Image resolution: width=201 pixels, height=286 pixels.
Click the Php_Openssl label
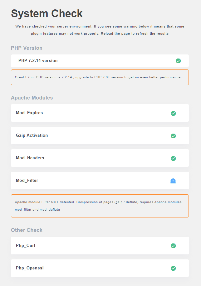30,268
